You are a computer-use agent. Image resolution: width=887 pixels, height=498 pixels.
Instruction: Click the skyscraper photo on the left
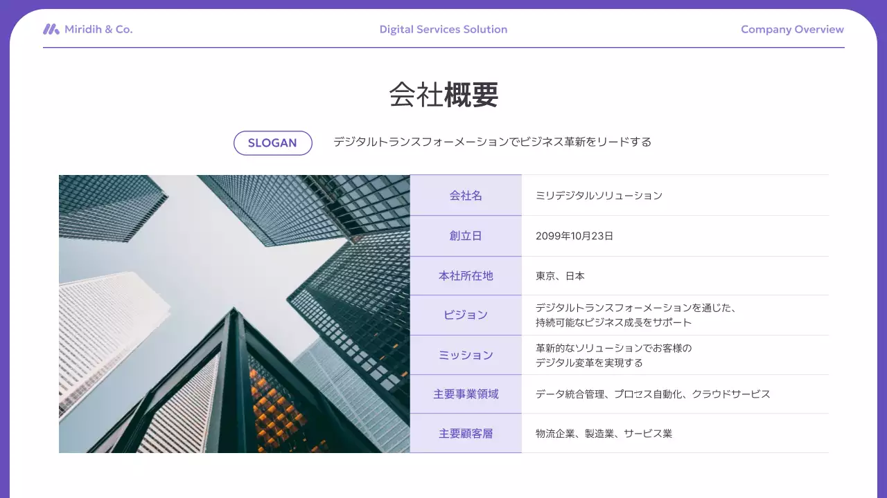pos(235,313)
